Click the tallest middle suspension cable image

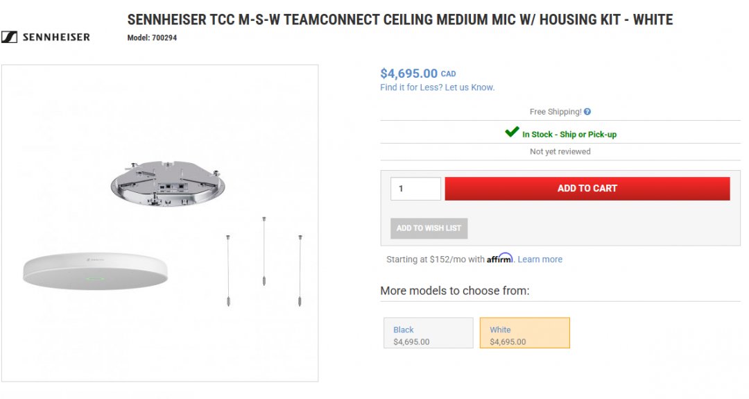pos(264,251)
